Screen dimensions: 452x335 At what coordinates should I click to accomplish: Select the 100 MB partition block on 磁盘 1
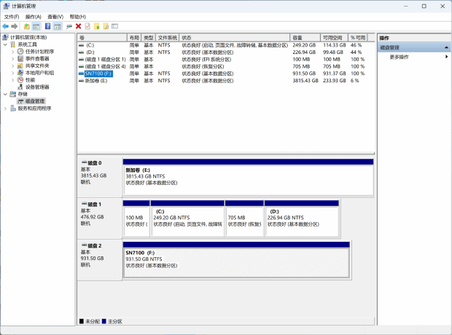(x=136, y=218)
